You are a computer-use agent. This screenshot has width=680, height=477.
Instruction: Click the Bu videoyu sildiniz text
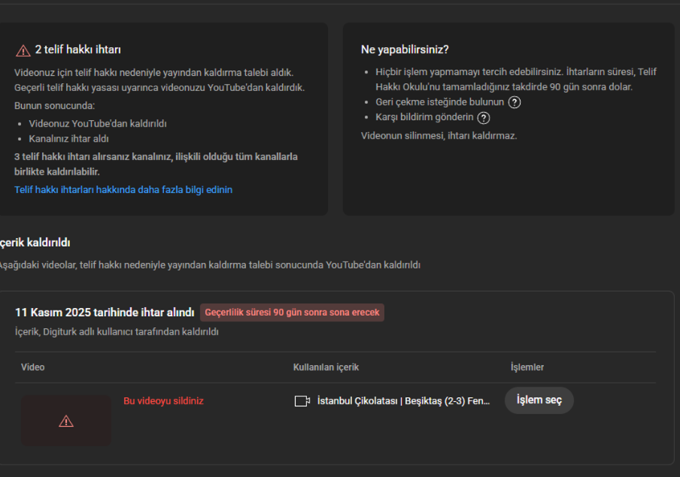[x=163, y=400]
